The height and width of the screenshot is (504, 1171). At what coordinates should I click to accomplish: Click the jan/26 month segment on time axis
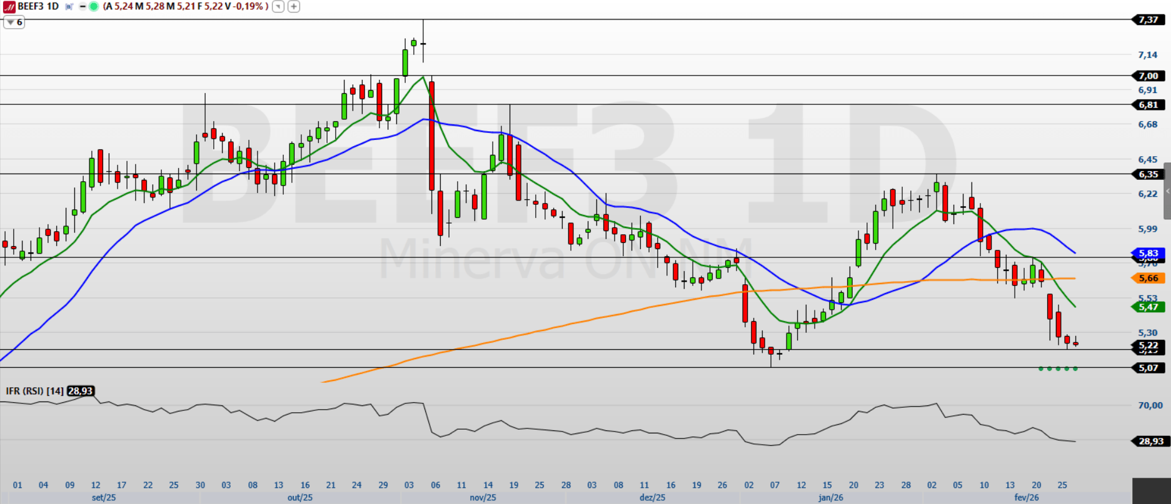(x=830, y=498)
